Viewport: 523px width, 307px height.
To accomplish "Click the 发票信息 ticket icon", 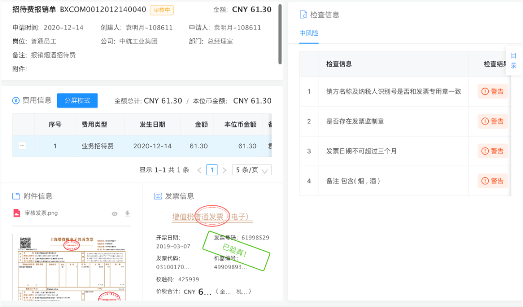I will pyautogui.click(x=157, y=196).
